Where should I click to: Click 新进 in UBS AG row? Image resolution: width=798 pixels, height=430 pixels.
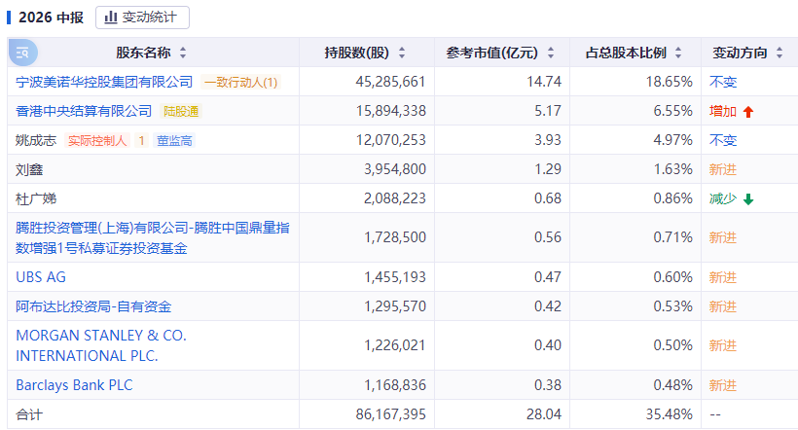(723, 277)
